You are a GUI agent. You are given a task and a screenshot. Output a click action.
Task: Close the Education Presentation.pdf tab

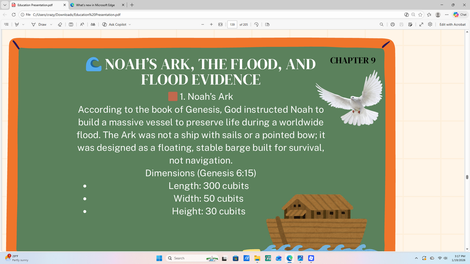(x=64, y=5)
